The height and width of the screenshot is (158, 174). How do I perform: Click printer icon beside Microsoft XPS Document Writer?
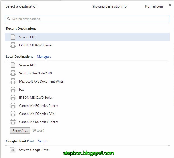[13, 81]
